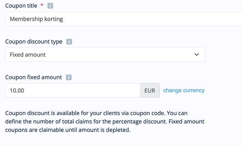This screenshot has height=146, width=243.
Task: Click the 'Coupon fixed amount' label
Action: click(33, 77)
